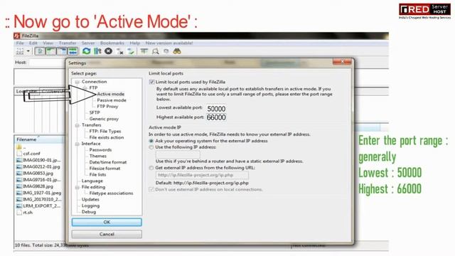Image resolution: width=455 pixels, height=256 pixels.
Task: Toggle synchronized browsing icon
Action: click(166, 51)
